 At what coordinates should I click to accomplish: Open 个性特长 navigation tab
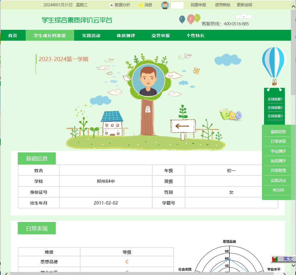[x=195, y=36]
